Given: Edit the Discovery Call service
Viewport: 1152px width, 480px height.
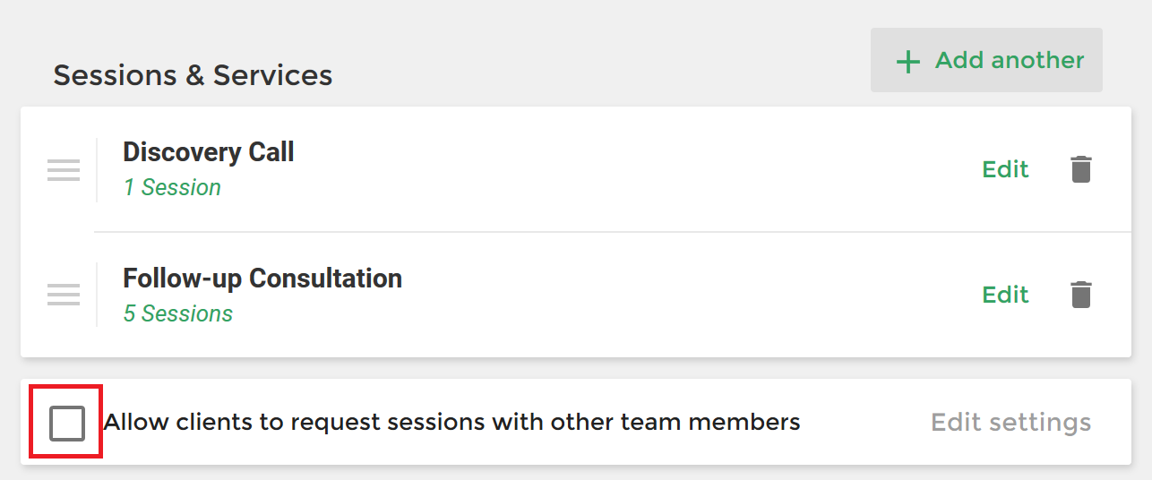Looking at the screenshot, I should tap(1005, 169).
